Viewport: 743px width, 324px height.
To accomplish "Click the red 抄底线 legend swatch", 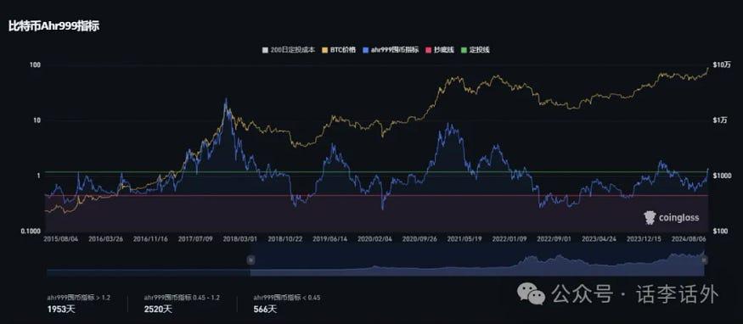I will pos(428,50).
